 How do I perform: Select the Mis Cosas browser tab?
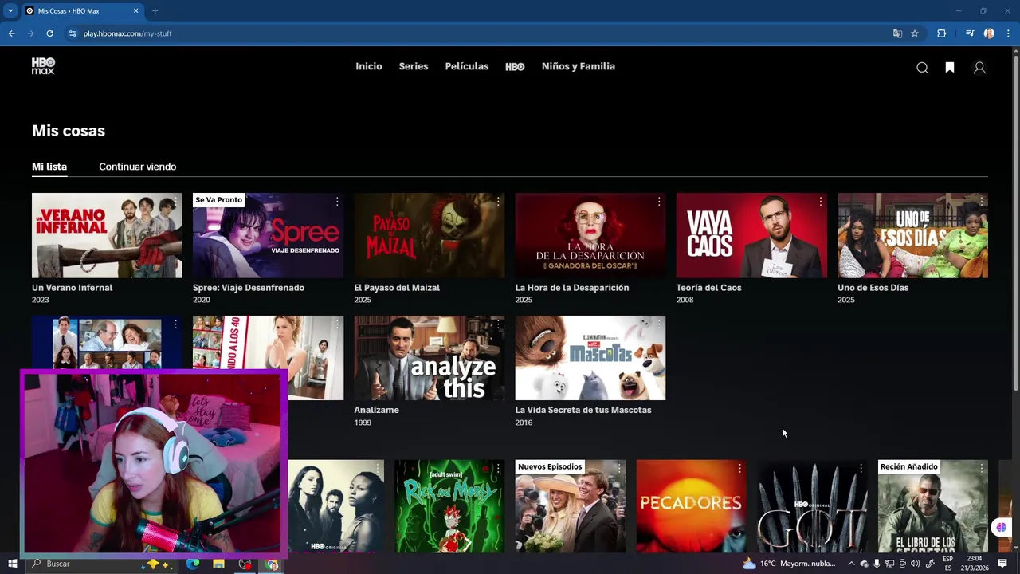[82, 11]
